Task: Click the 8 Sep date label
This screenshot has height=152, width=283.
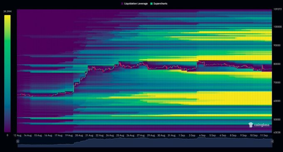Action: click(233, 135)
